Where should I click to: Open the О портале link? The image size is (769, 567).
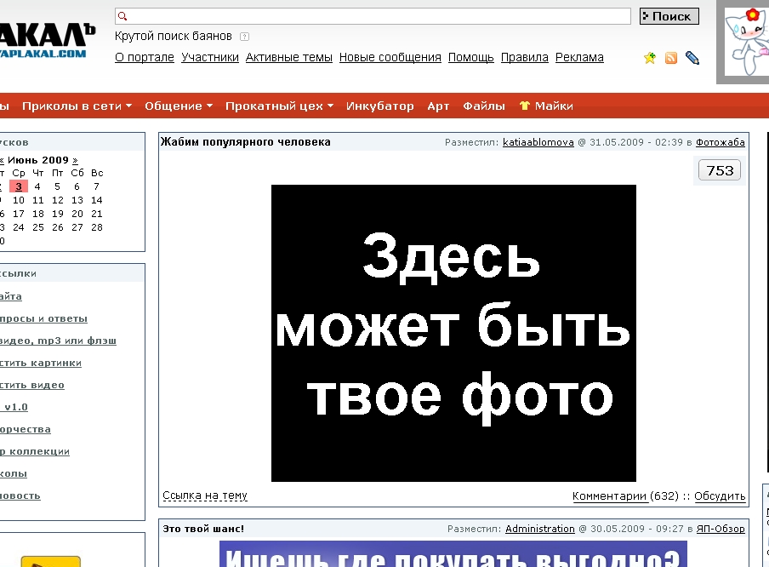[x=145, y=57]
